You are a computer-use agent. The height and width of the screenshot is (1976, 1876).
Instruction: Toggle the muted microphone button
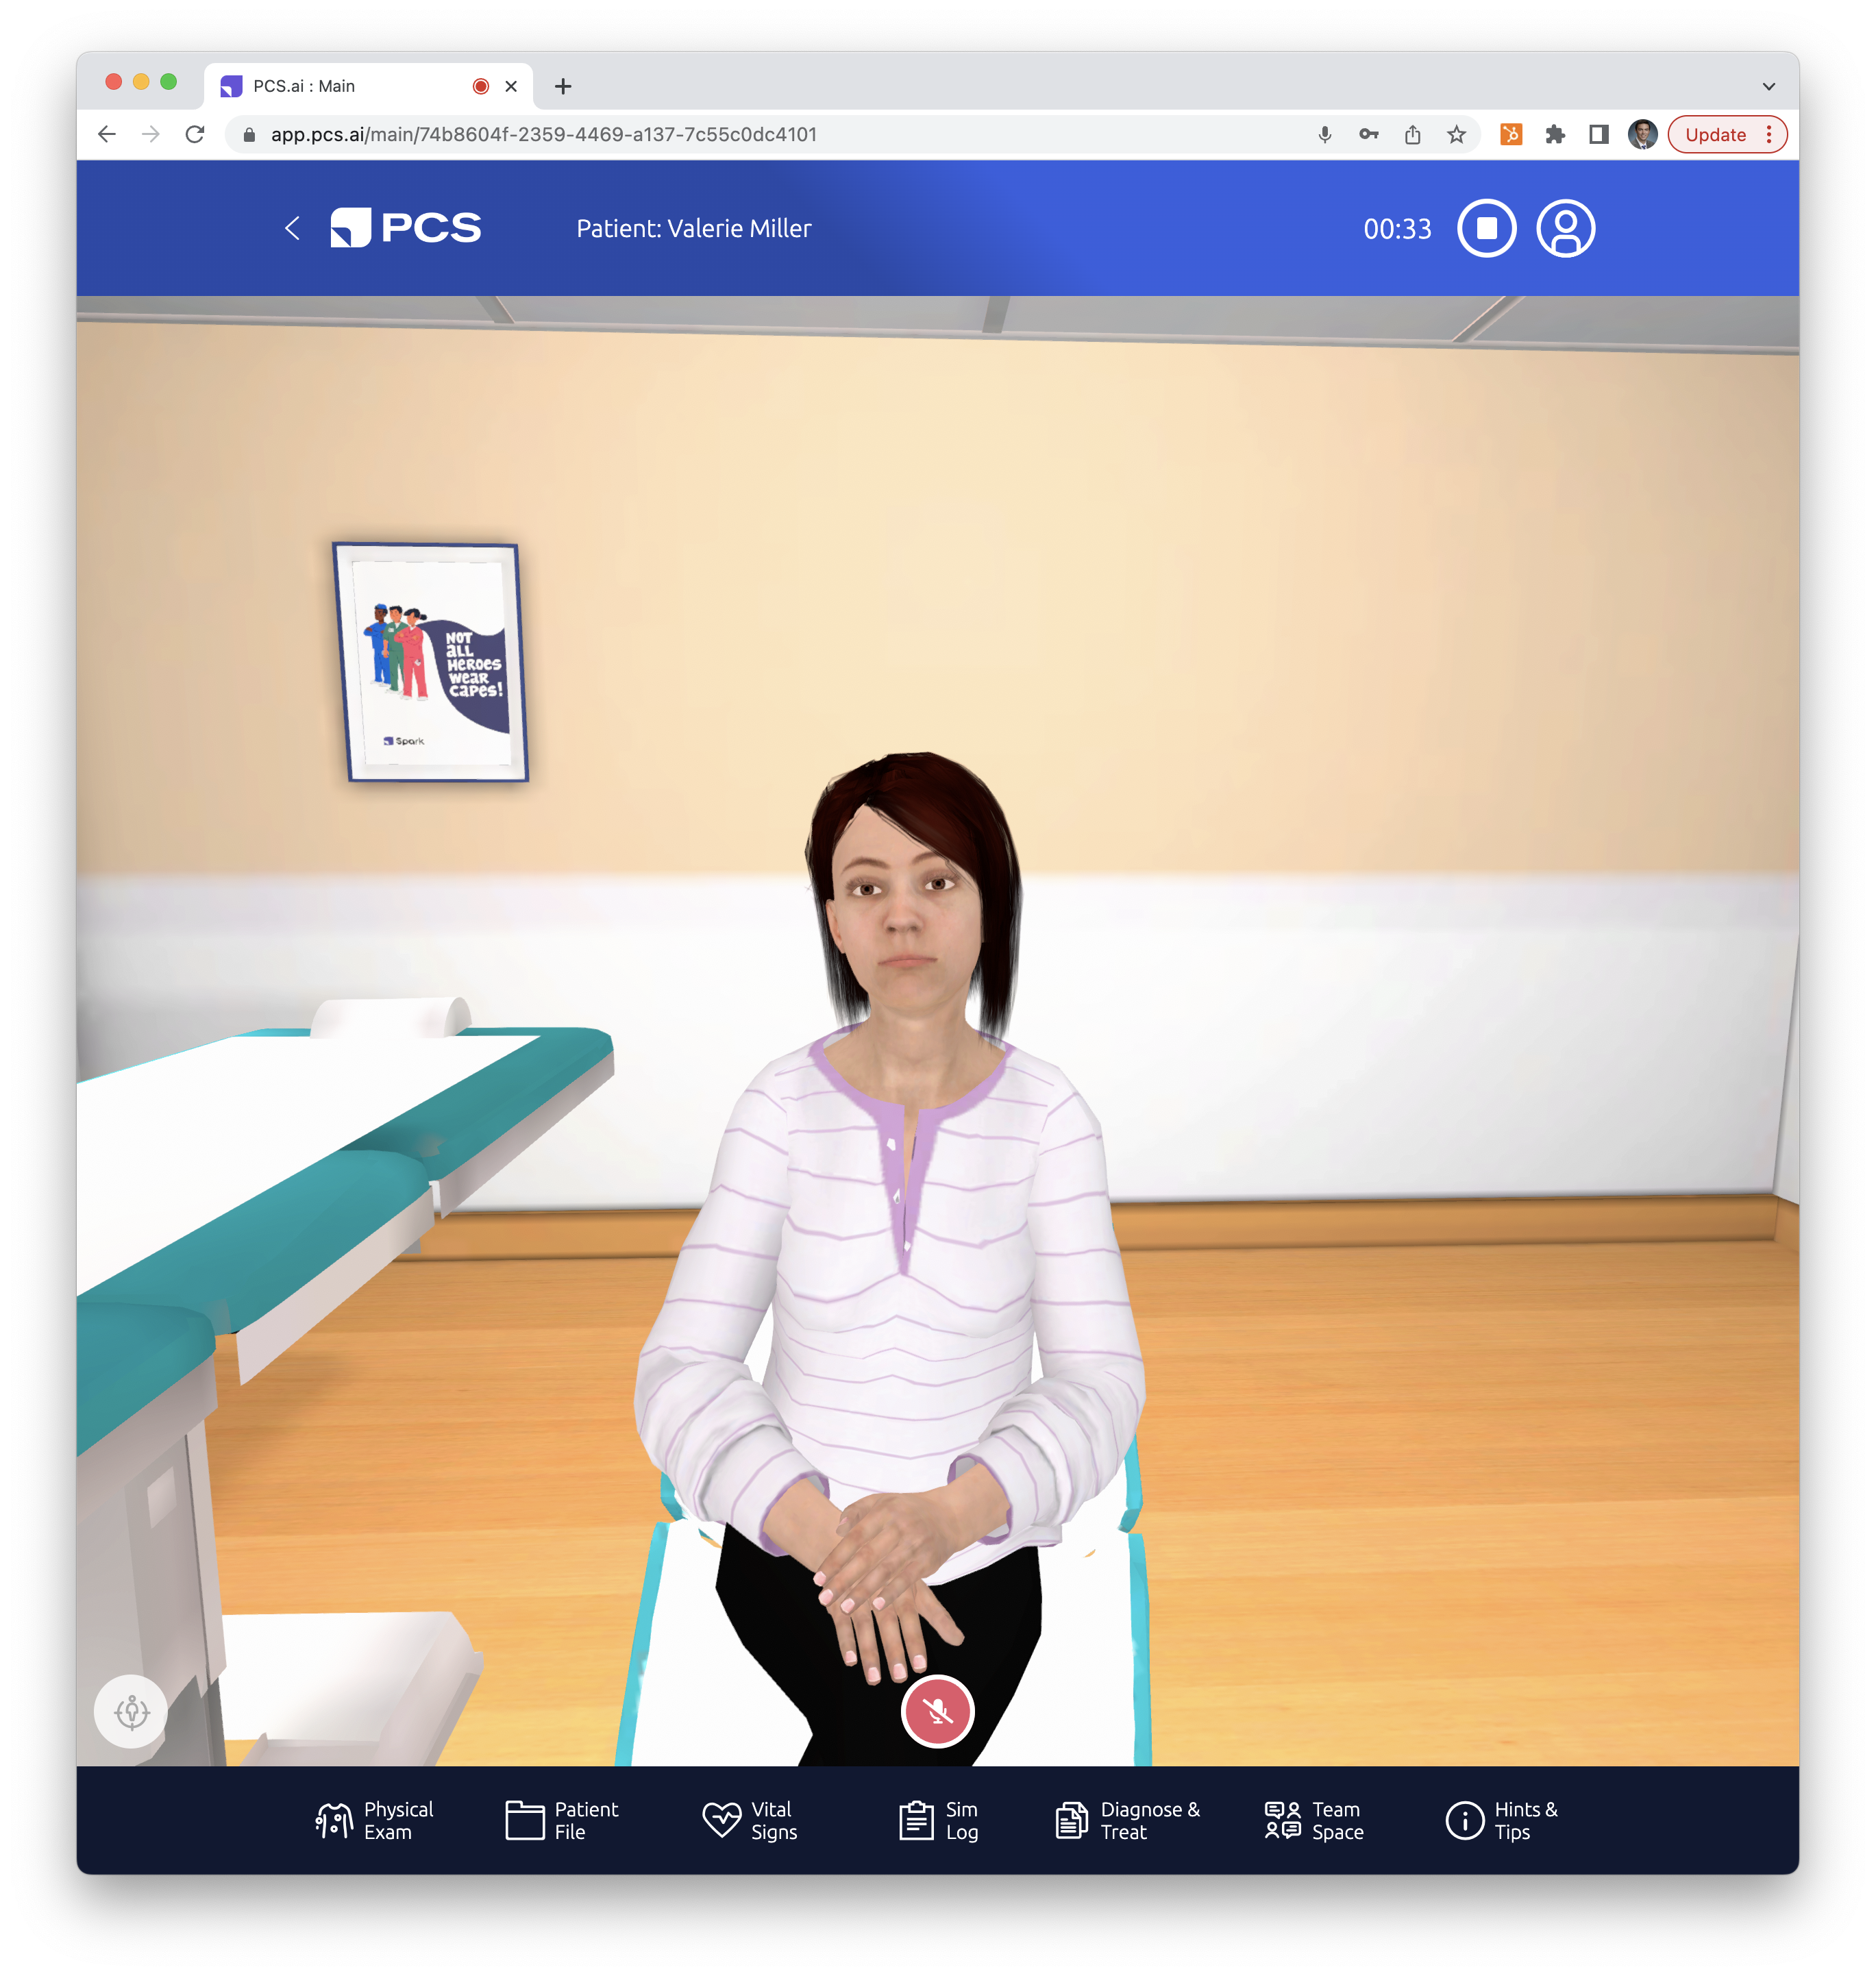click(x=937, y=1711)
